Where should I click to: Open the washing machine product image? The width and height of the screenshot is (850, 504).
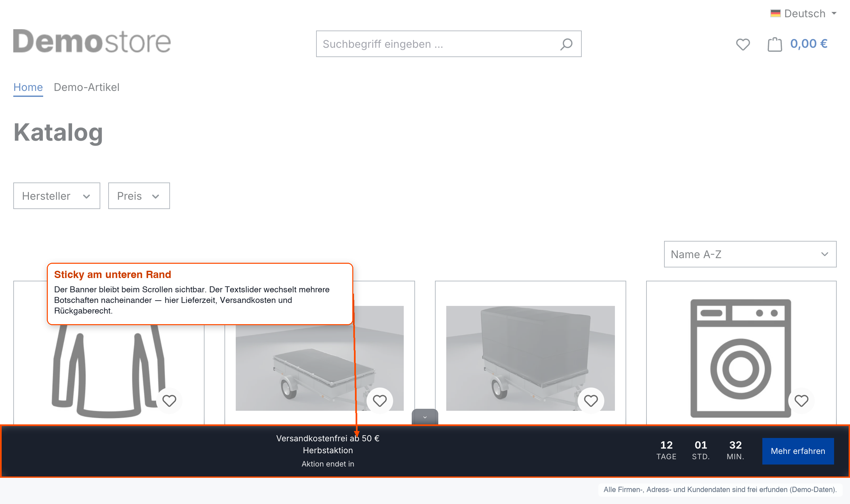tap(740, 358)
